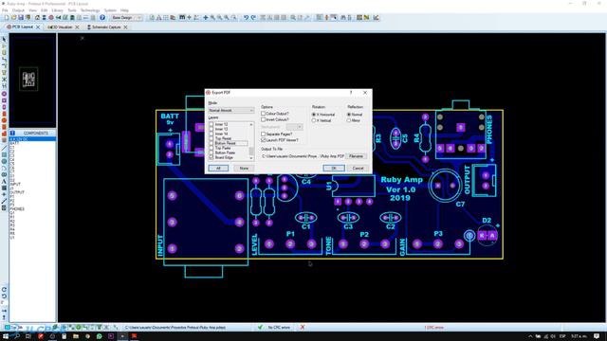Click the rotate clockwise icon in left toolbar
The width and height of the screenshot is (607, 341).
coord(4,289)
